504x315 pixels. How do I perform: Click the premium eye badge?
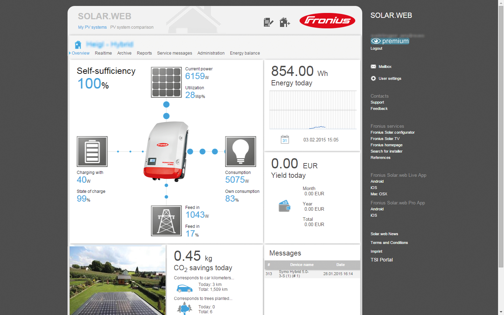coord(390,41)
